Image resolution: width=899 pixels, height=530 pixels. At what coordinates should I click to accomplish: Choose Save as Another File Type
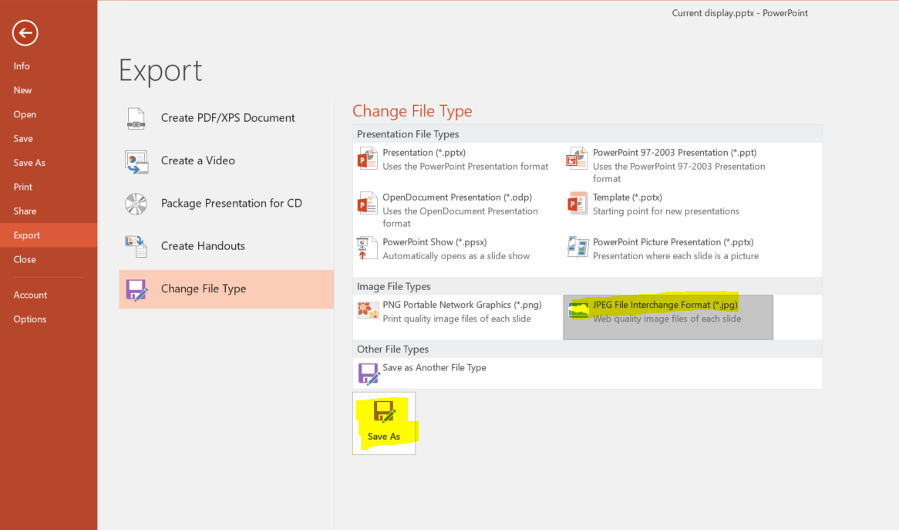tap(457, 373)
